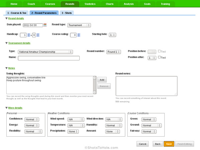
Task: Open the Ground condition dropdown
Action: [152, 126]
